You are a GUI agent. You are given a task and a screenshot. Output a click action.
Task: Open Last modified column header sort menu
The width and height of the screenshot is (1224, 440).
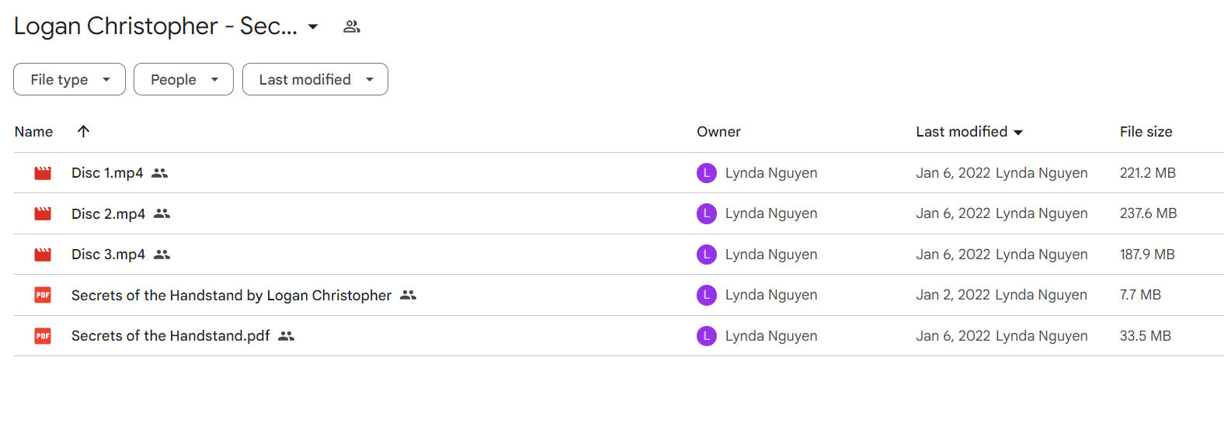click(x=969, y=132)
